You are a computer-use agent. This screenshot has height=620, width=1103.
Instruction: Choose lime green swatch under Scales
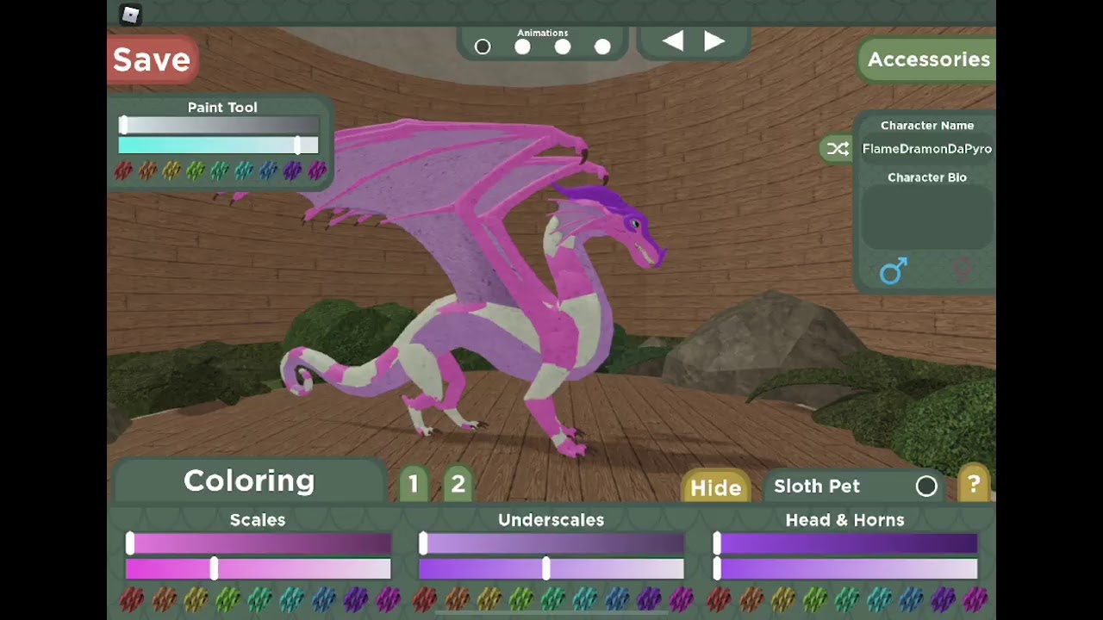(x=227, y=598)
